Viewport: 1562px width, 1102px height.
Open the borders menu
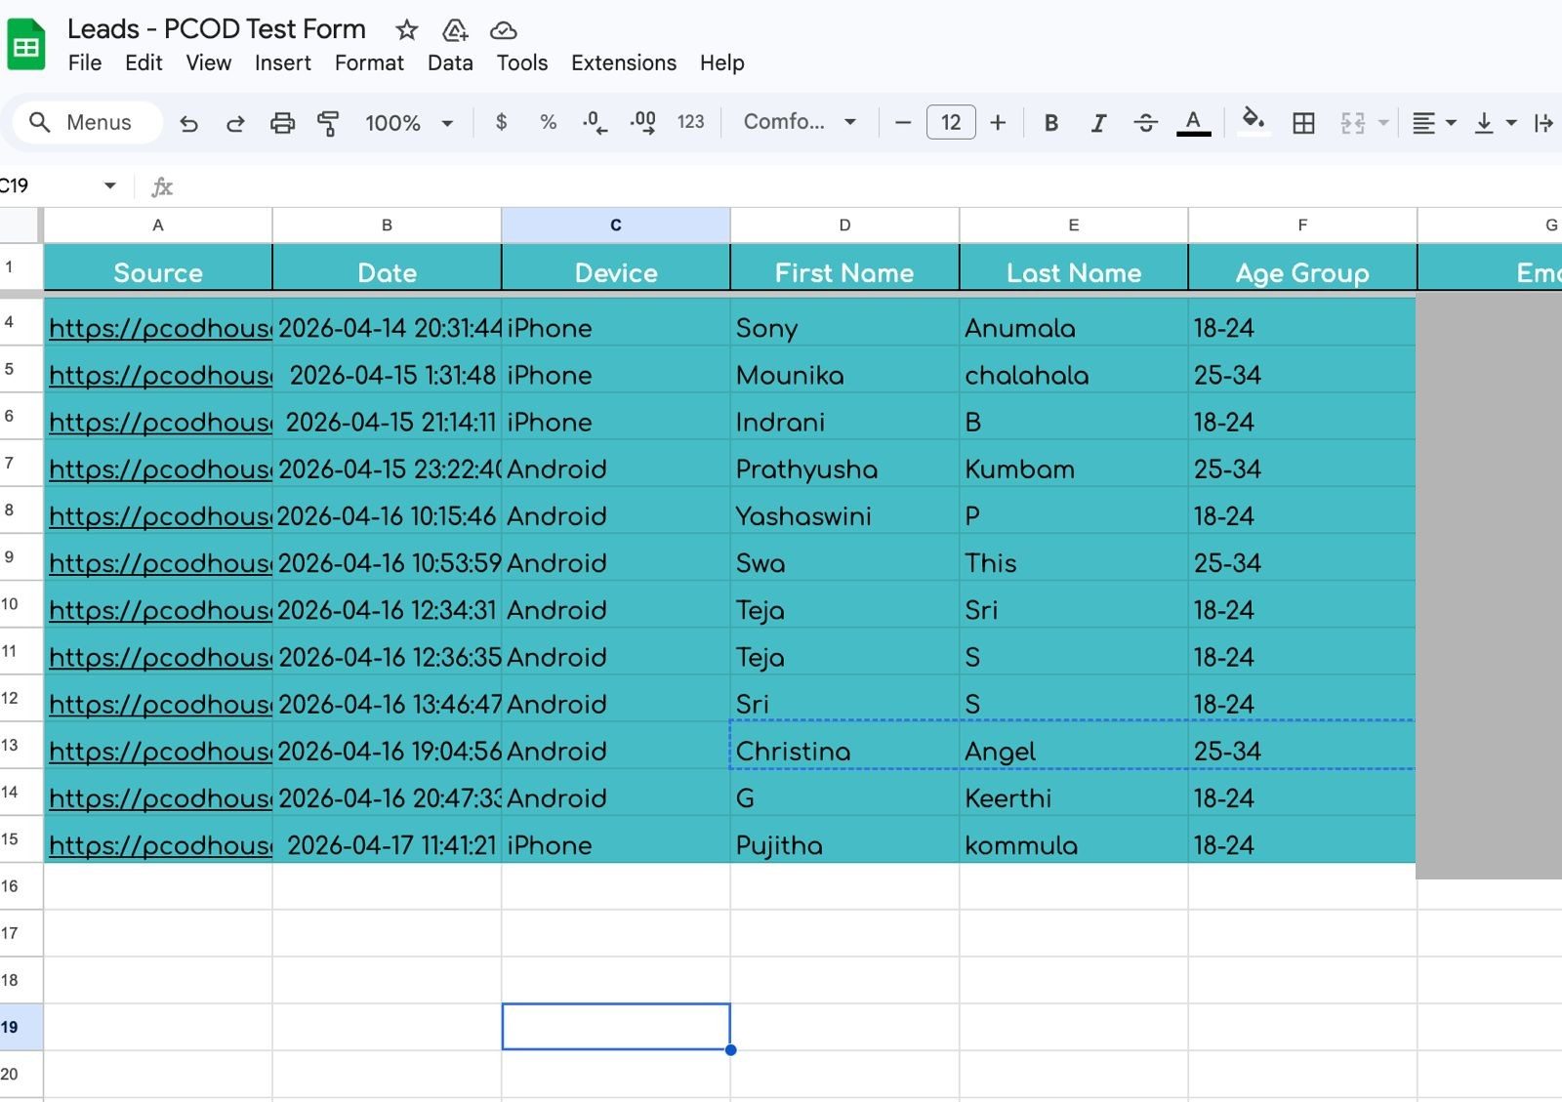point(1303,123)
